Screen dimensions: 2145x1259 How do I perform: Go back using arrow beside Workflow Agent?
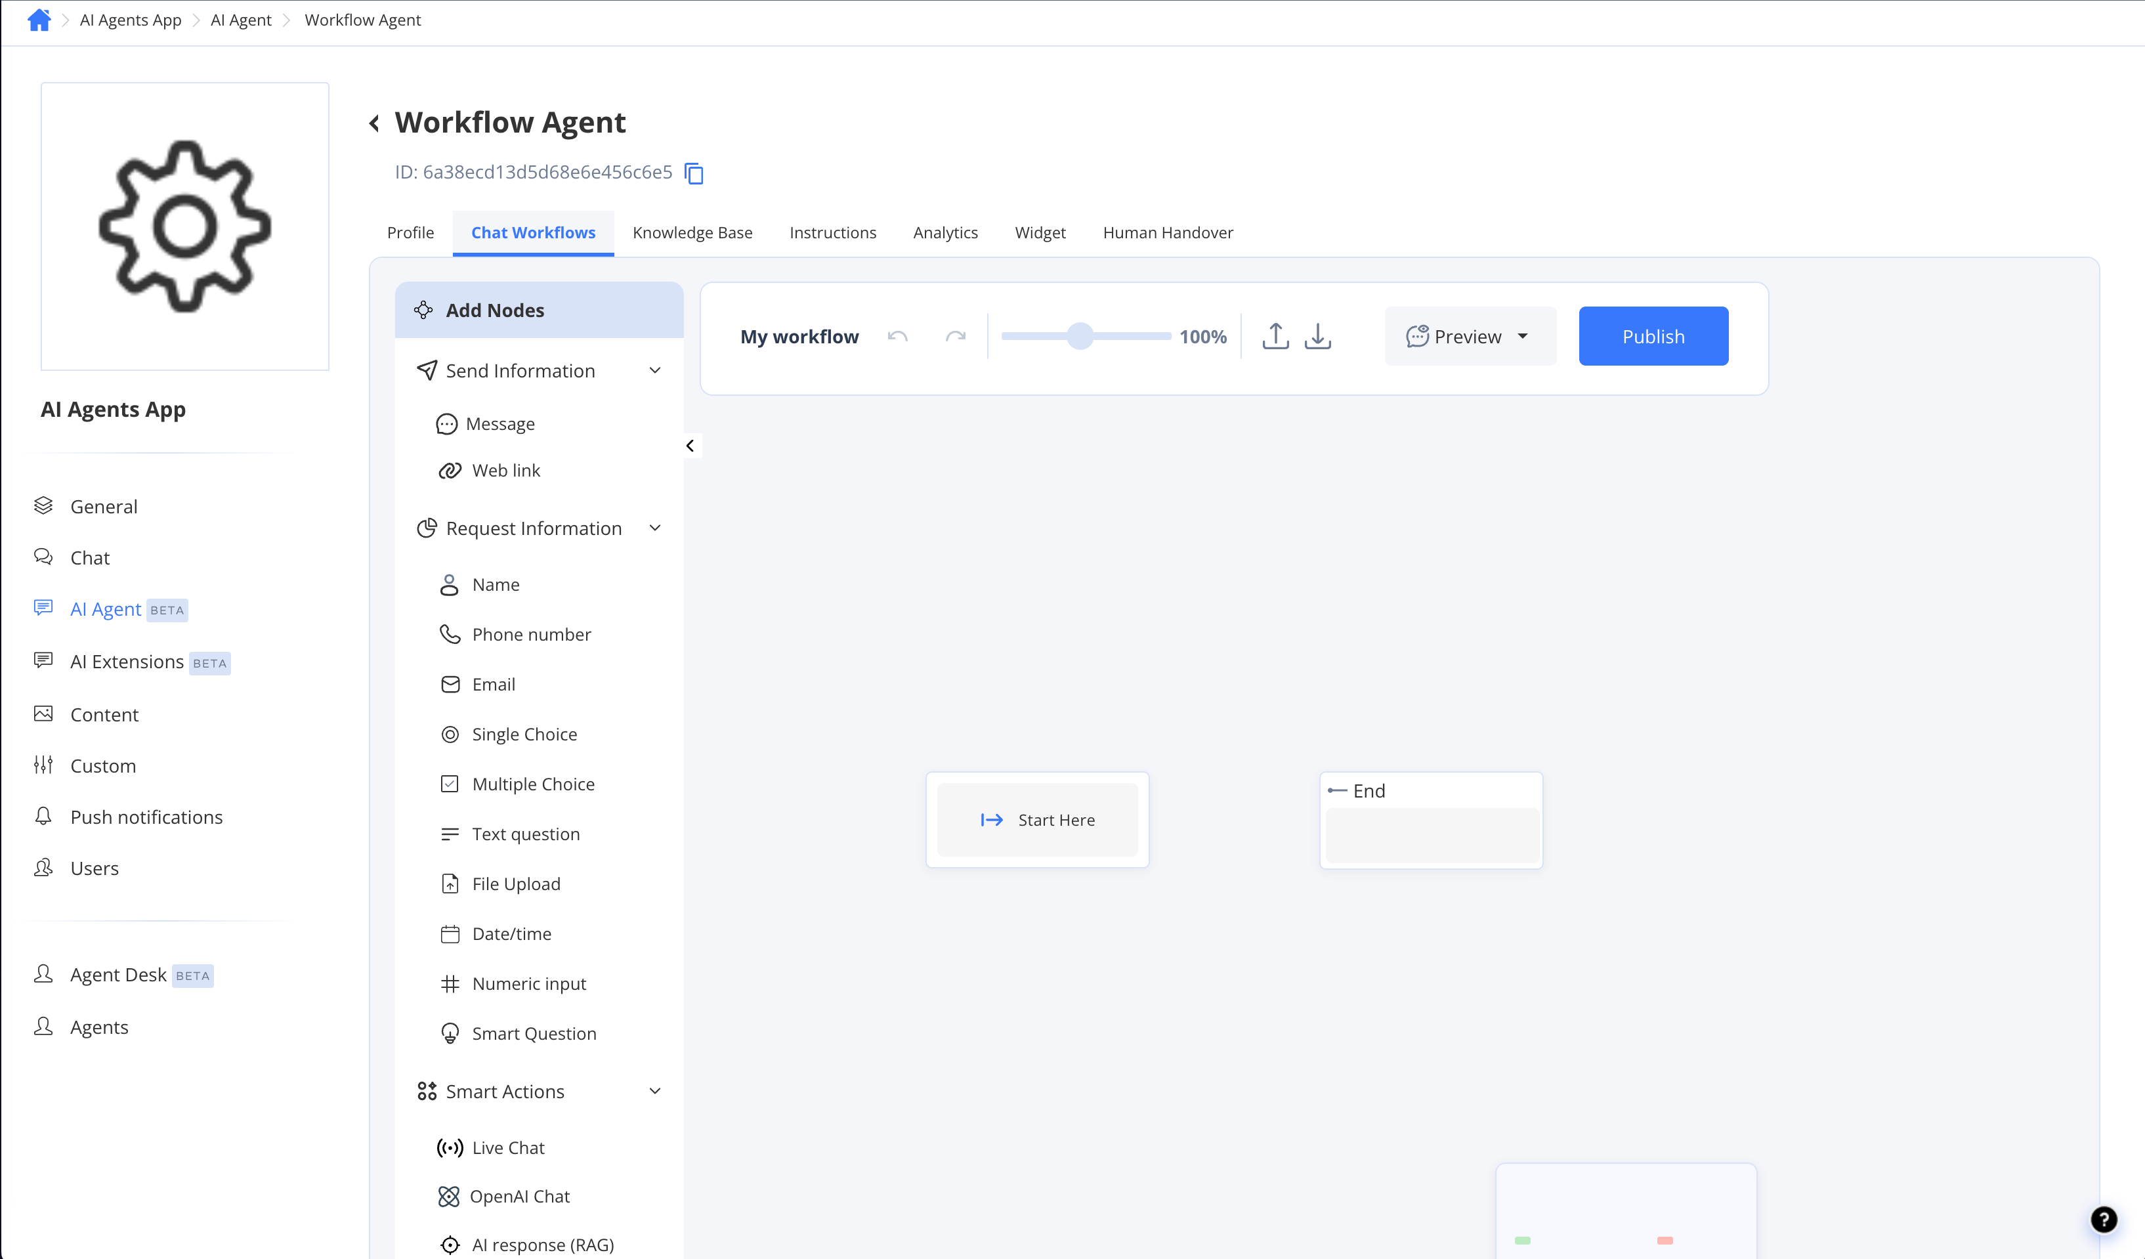(x=375, y=123)
